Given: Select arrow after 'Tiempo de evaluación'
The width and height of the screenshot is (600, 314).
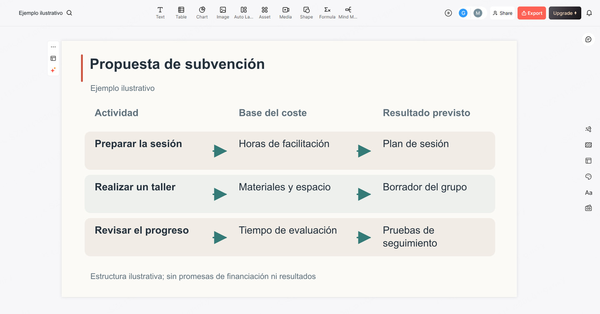Looking at the screenshot, I should (x=364, y=238).
